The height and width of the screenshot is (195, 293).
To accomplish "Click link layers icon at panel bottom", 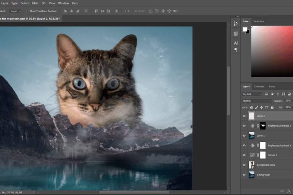I will click(282, 191).
